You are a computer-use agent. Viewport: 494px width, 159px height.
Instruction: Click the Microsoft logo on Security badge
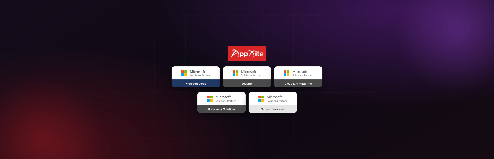coord(235,73)
